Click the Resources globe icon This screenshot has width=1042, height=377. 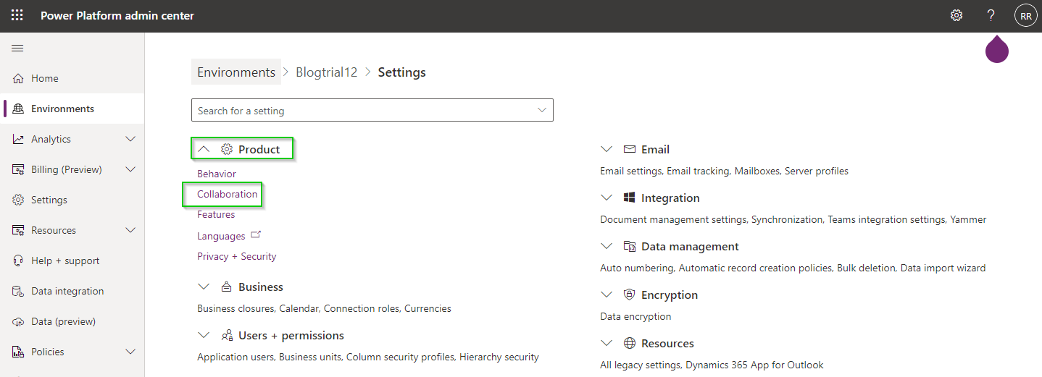(630, 343)
